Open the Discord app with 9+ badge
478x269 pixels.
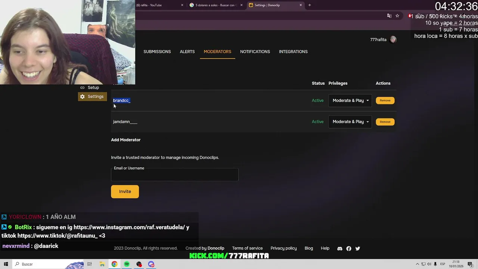[151, 264]
